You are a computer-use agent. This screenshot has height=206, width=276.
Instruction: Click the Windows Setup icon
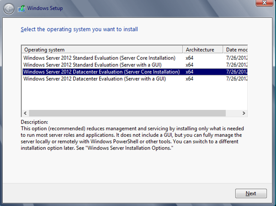(21, 9)
